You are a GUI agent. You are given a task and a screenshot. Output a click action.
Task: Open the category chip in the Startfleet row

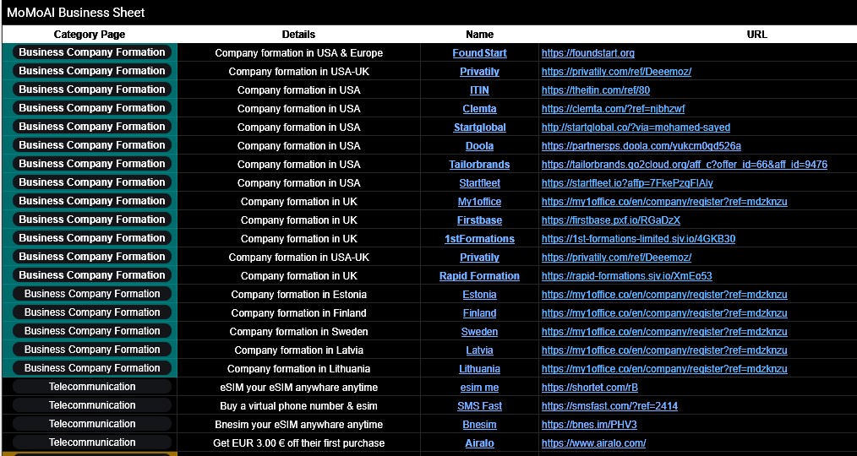tap(92, 182)
